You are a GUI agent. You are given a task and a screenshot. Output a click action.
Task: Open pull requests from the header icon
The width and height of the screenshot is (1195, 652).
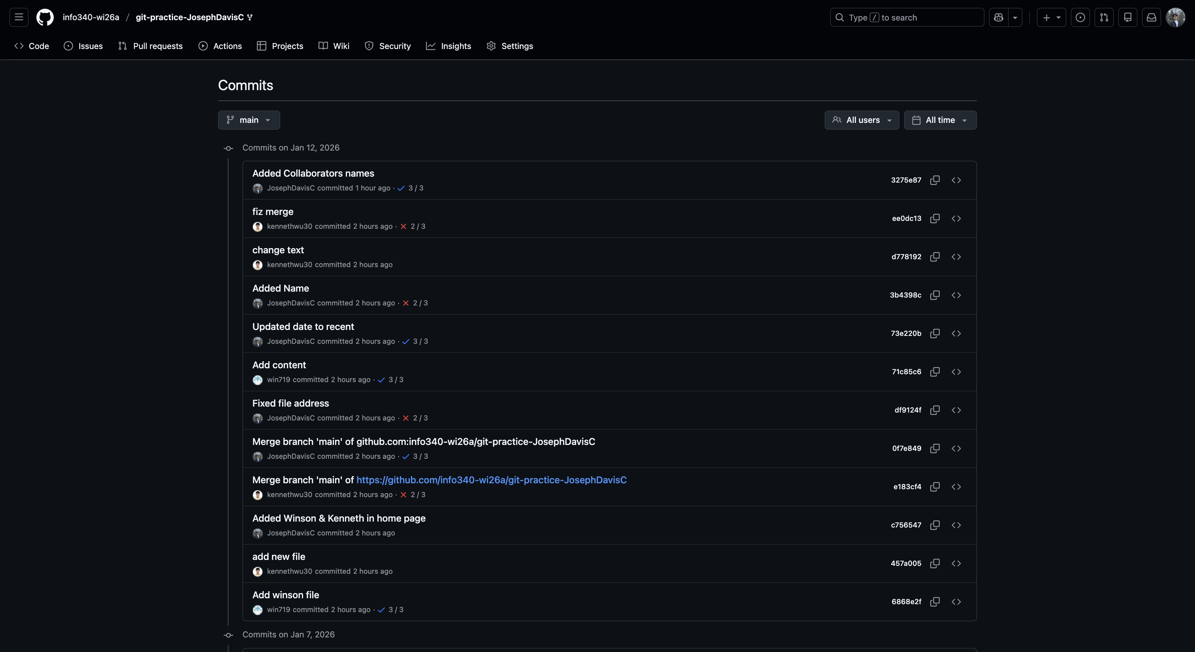click(1104, 17)
